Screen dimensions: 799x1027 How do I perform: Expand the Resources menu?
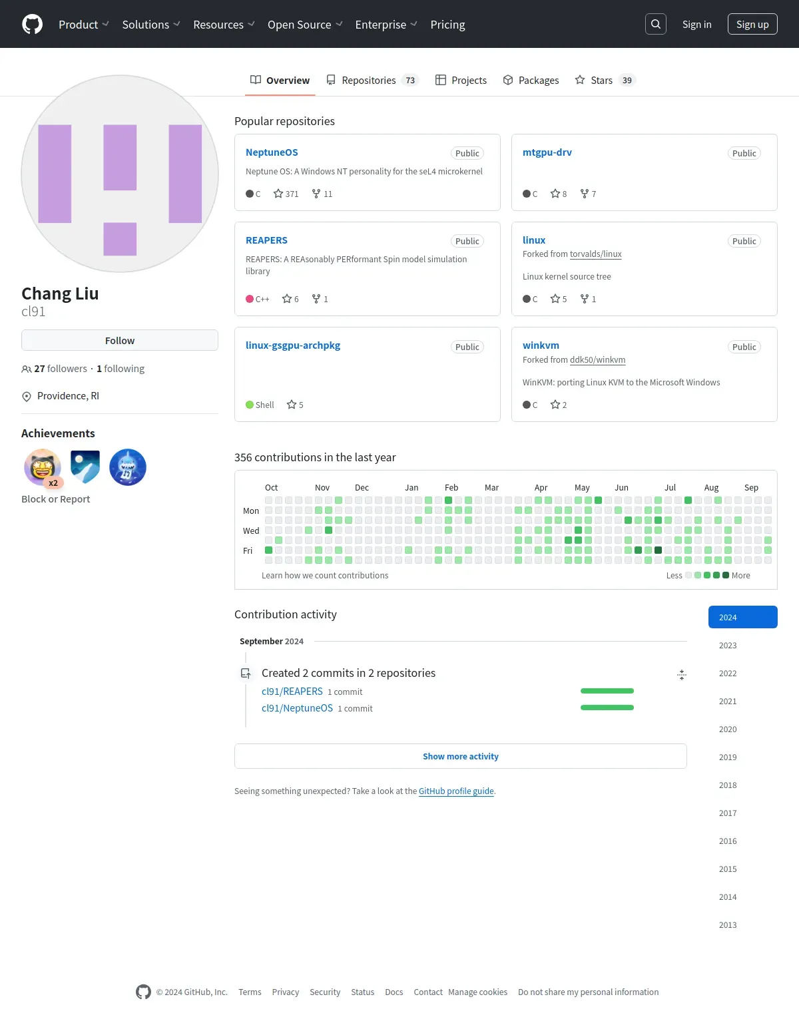click(x=224, y=25)
